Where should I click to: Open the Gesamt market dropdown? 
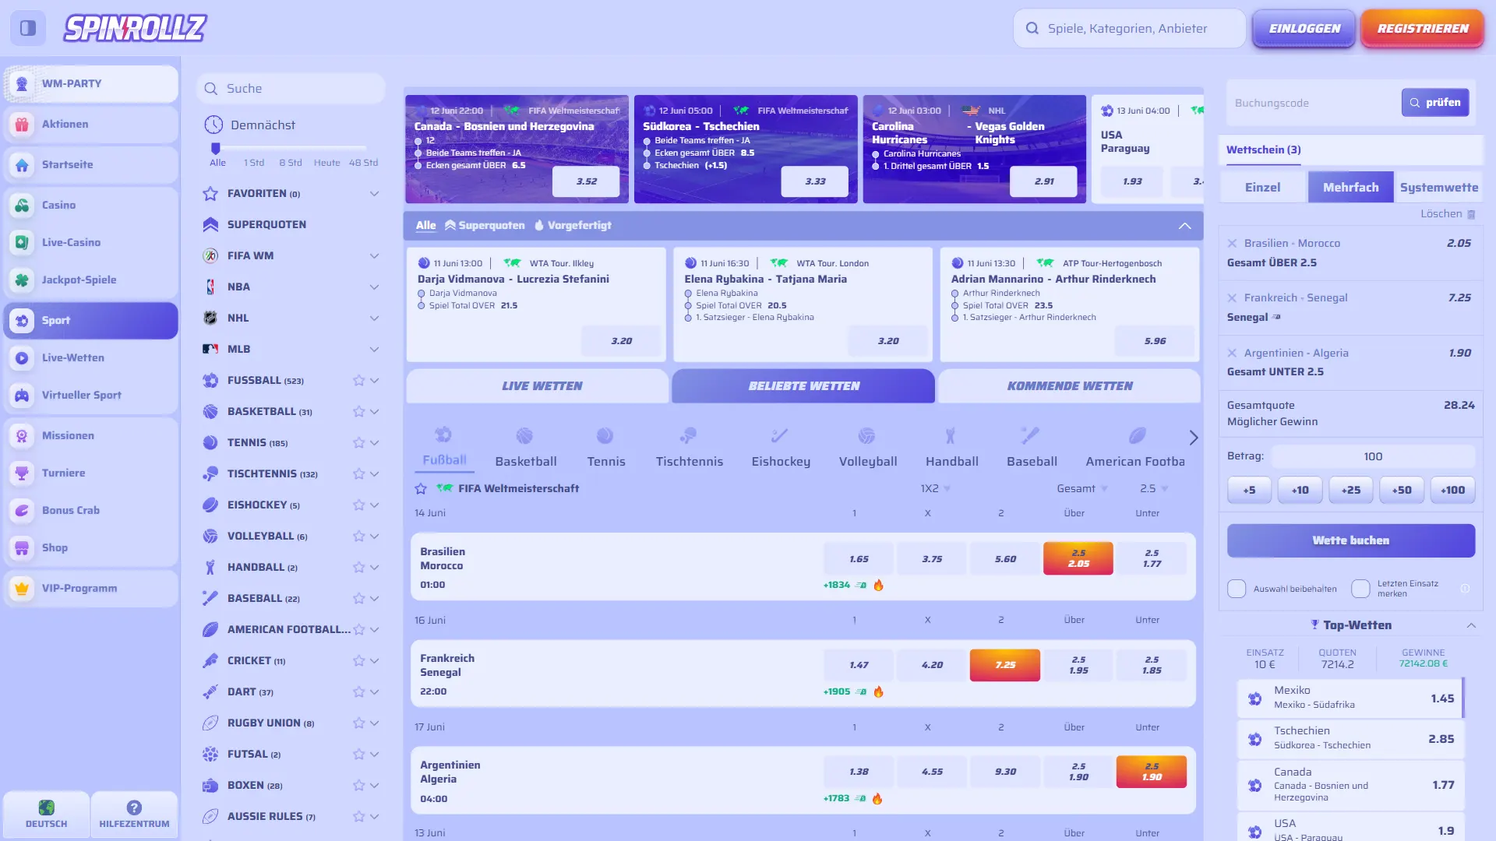pos(1082,488)
